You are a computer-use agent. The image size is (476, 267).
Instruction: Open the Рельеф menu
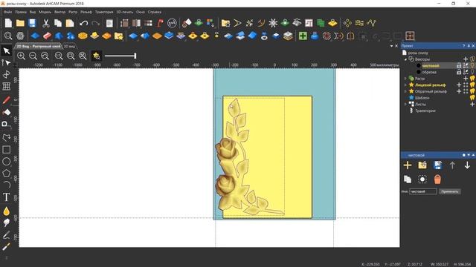[x=86, y=12]
